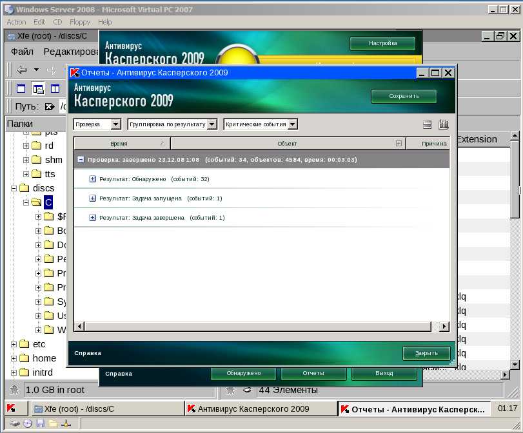Expand 'Результат: Задача запущена' row
The width and height of the screenshot is (523, 433).
[x=92, y=198]
